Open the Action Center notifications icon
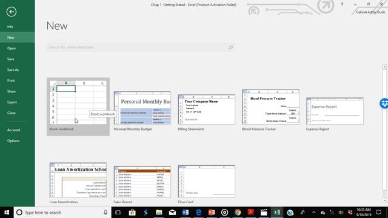Screen dimensions: 388x218 [378, 213]
